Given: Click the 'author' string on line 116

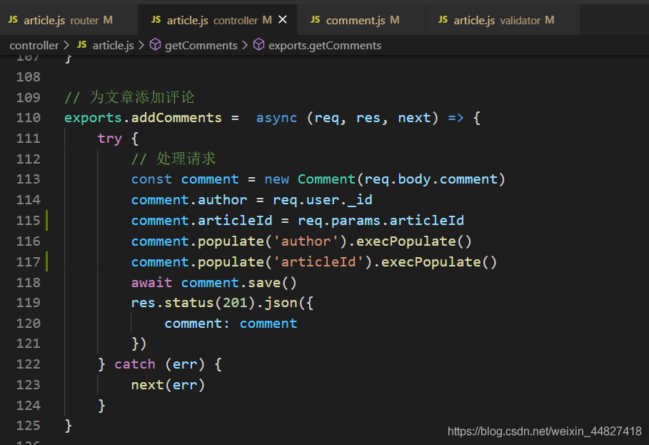Looking at the screenshot, I should 306,241.
